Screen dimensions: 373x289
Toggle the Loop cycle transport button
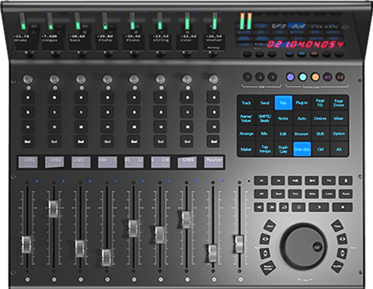pos(284,207)
